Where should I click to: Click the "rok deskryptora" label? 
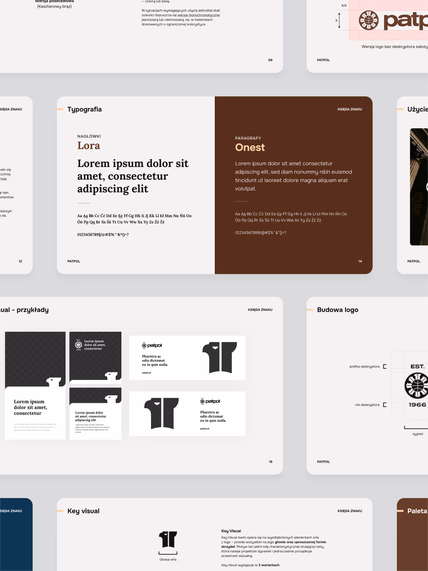[x=367, y=405]
